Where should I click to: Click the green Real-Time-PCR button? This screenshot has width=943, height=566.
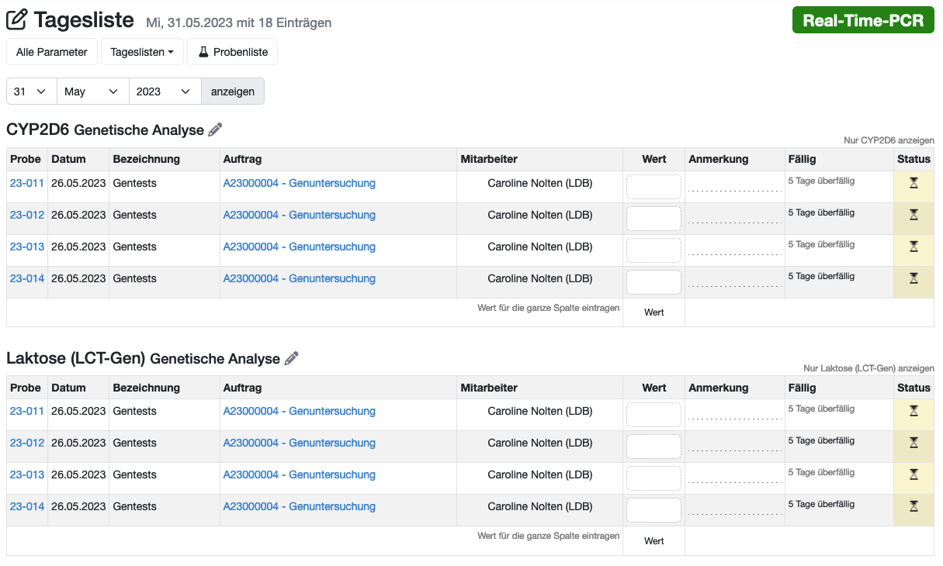862,19
